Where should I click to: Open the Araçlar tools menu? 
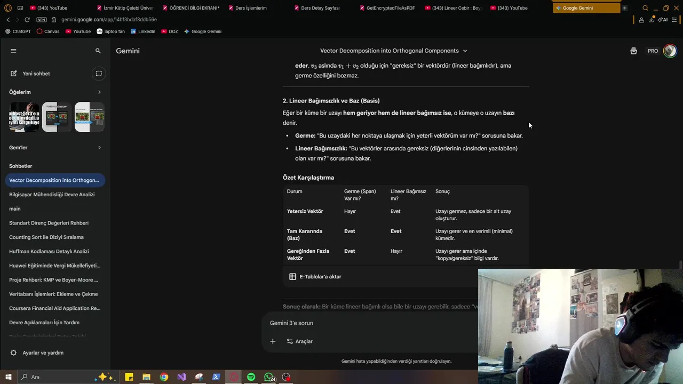299,341
